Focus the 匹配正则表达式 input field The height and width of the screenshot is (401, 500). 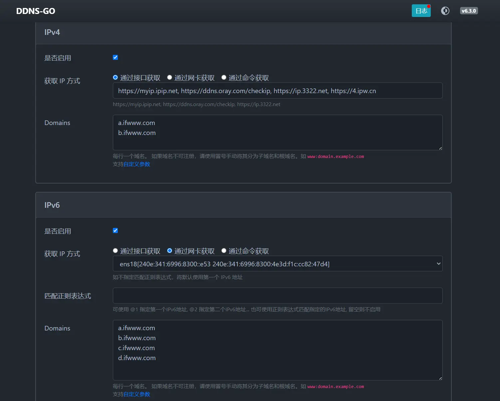(278, 296)
